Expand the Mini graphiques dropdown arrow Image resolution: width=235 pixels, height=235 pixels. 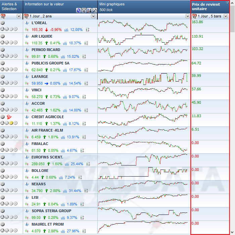point(187,16)
